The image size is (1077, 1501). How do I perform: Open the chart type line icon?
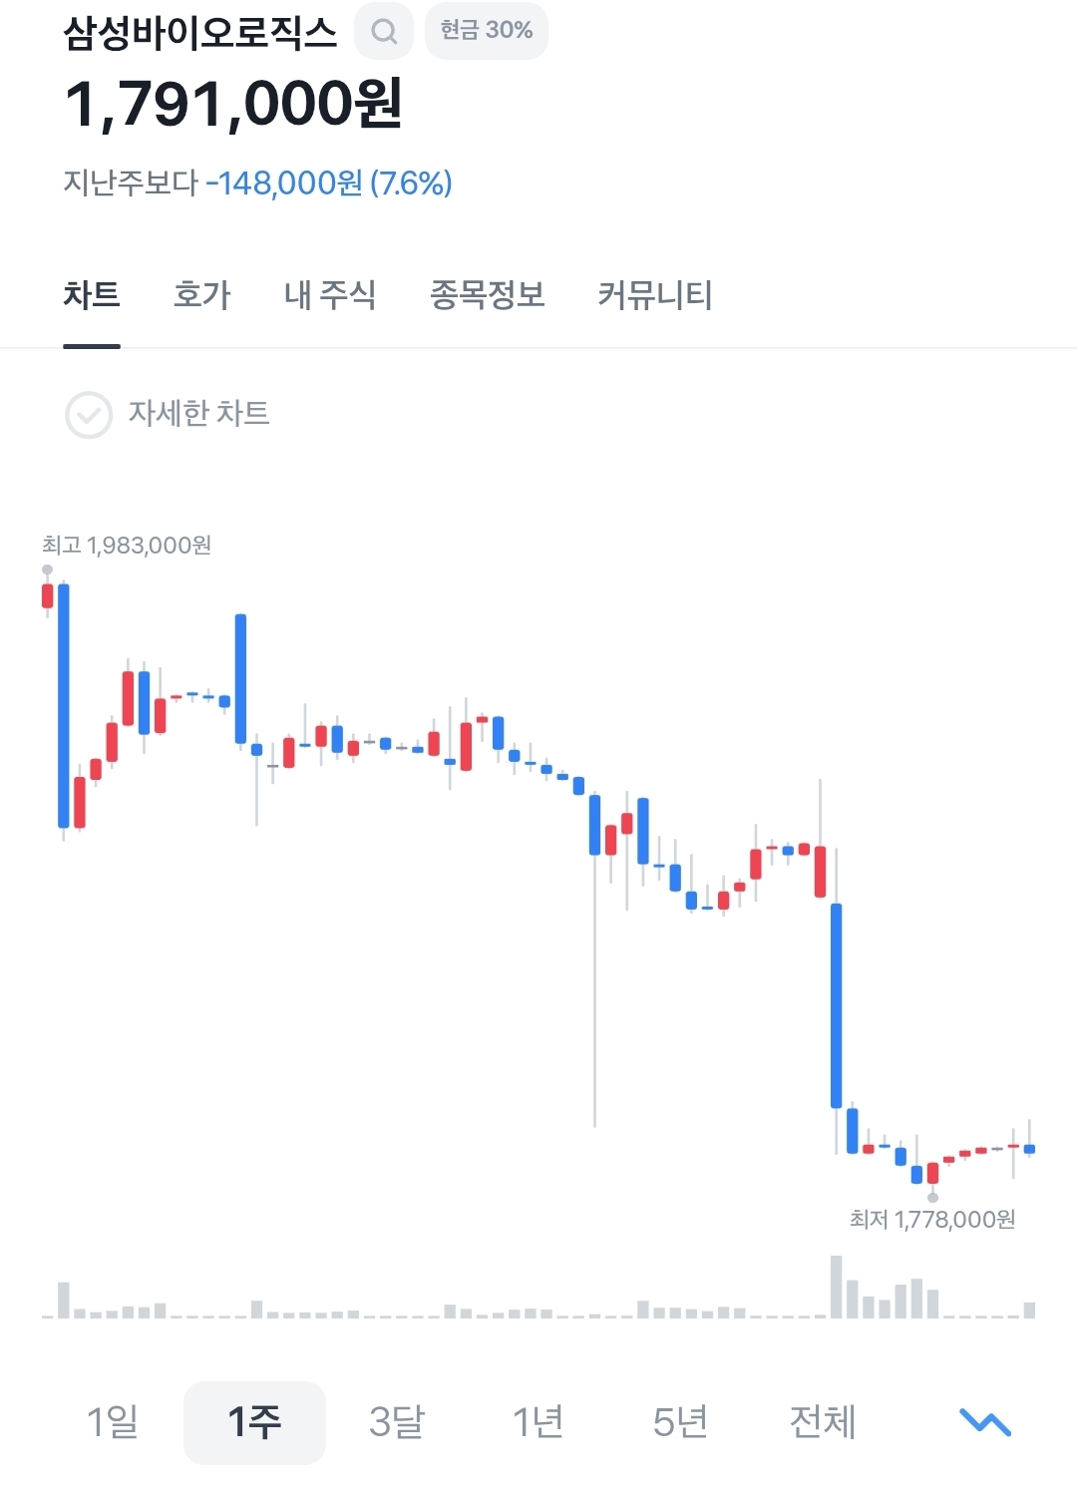(x=984, y=1422)
